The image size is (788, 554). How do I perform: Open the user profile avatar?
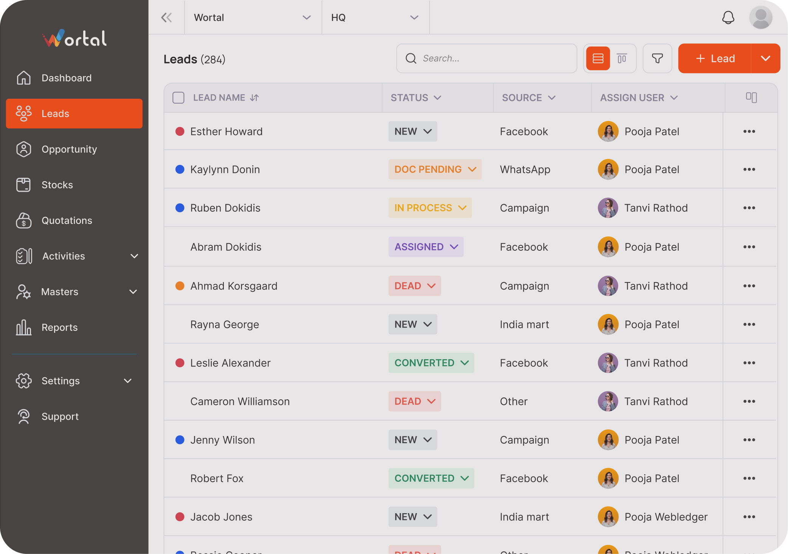tap(760, 17)
